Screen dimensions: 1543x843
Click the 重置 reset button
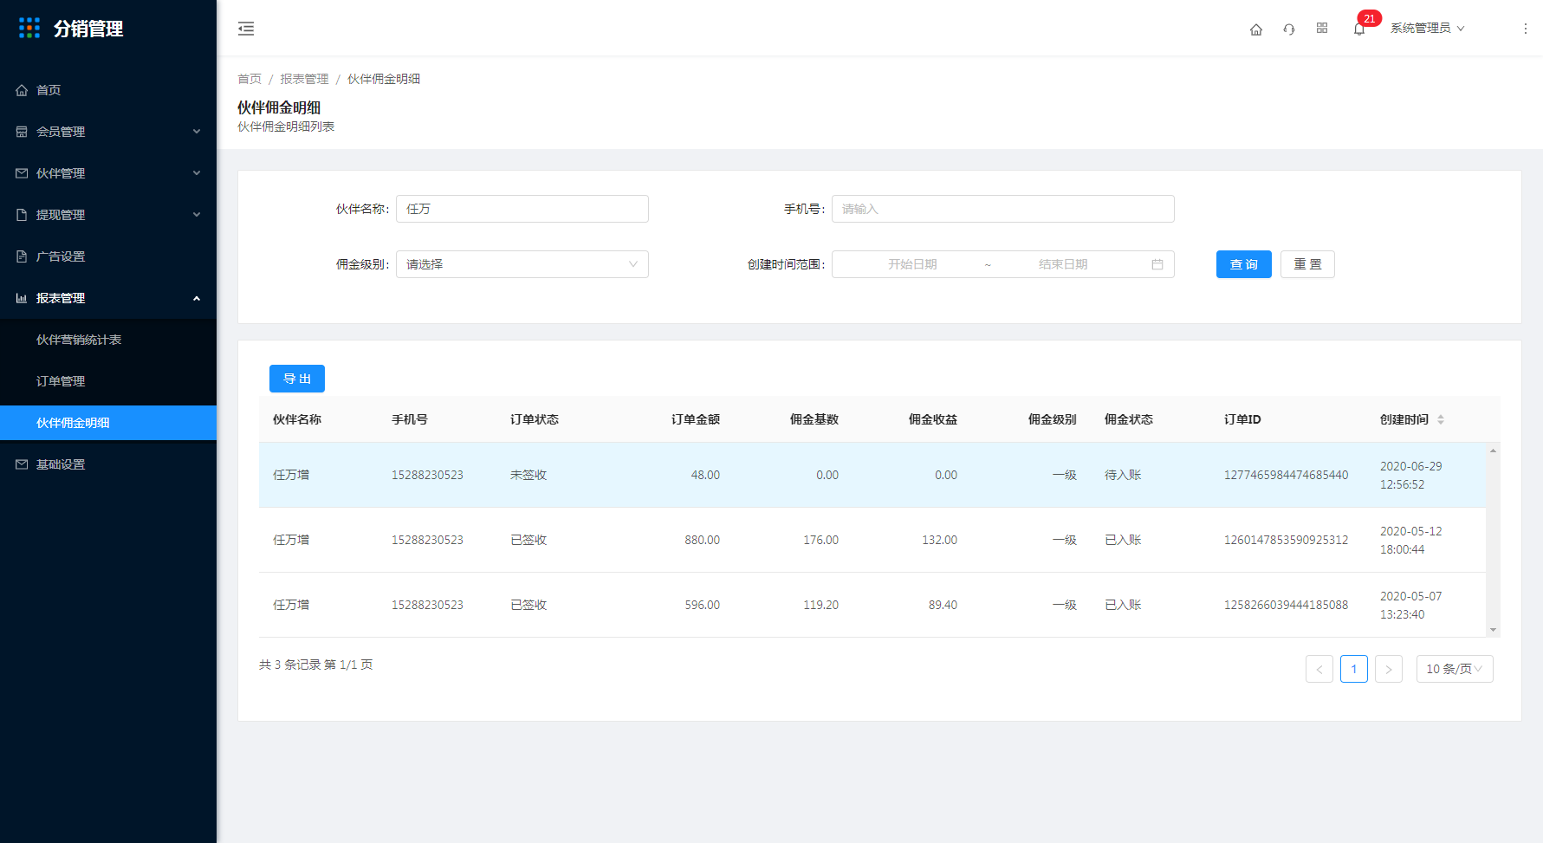[x=1307, y=264]
